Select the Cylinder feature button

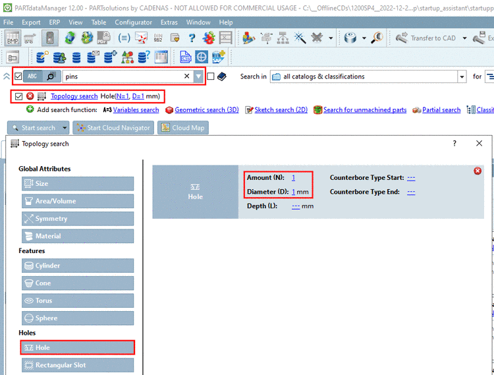tap(78, 266)
